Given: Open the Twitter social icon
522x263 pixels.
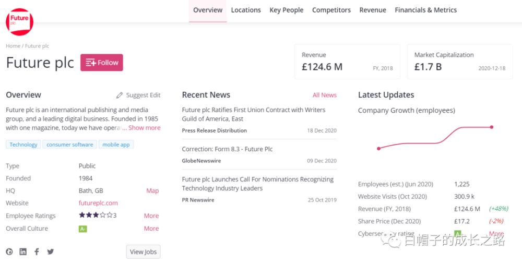Looking at the screenshot, I should click(x=50, y=252).
